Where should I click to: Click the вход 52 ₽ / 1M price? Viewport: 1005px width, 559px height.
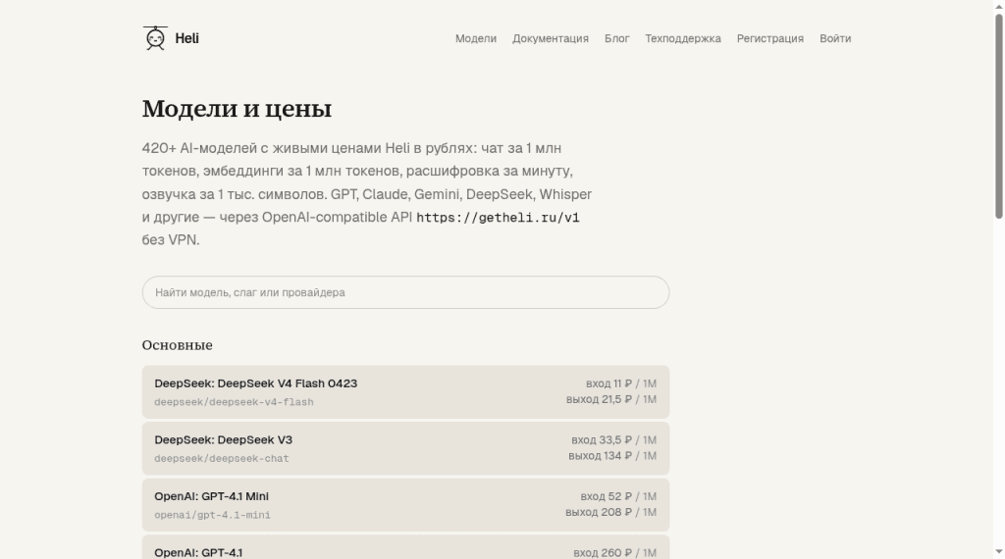click(618, 496)
